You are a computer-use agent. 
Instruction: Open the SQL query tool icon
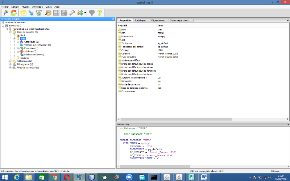48,13
